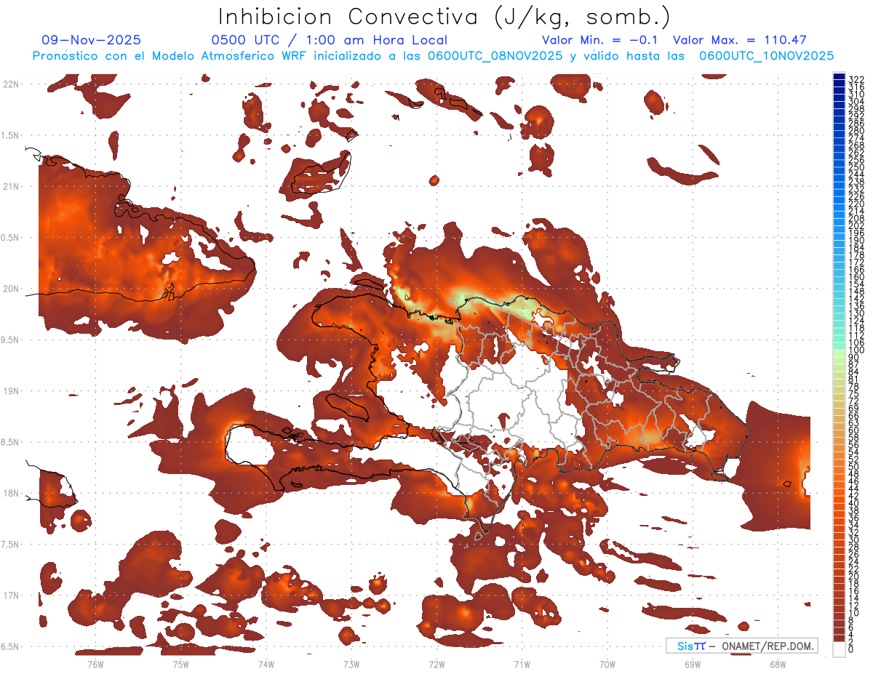The height and width of the screenshot is (674, 873).
Task: Click the "68W" longitude label
Action: pos(778,663)
